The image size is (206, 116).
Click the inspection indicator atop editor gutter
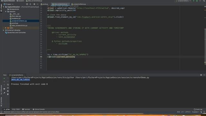205,6
